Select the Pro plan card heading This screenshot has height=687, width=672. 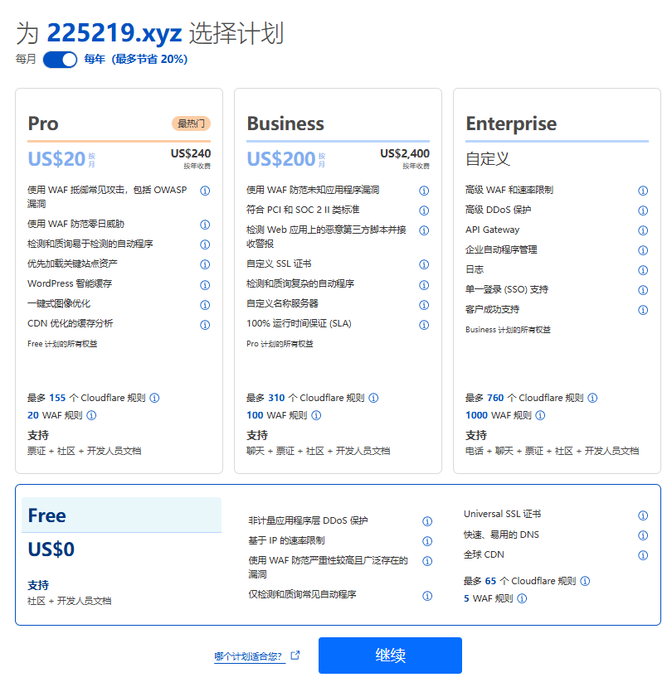tap(43, 123)
